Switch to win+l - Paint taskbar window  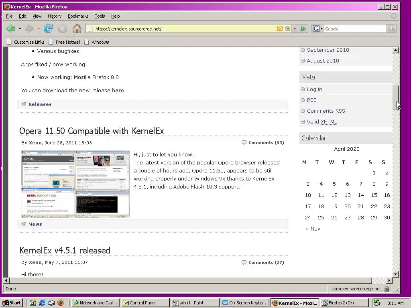pos(195,303)
